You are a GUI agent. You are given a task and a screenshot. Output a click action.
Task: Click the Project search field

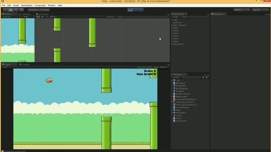[191, 77]
